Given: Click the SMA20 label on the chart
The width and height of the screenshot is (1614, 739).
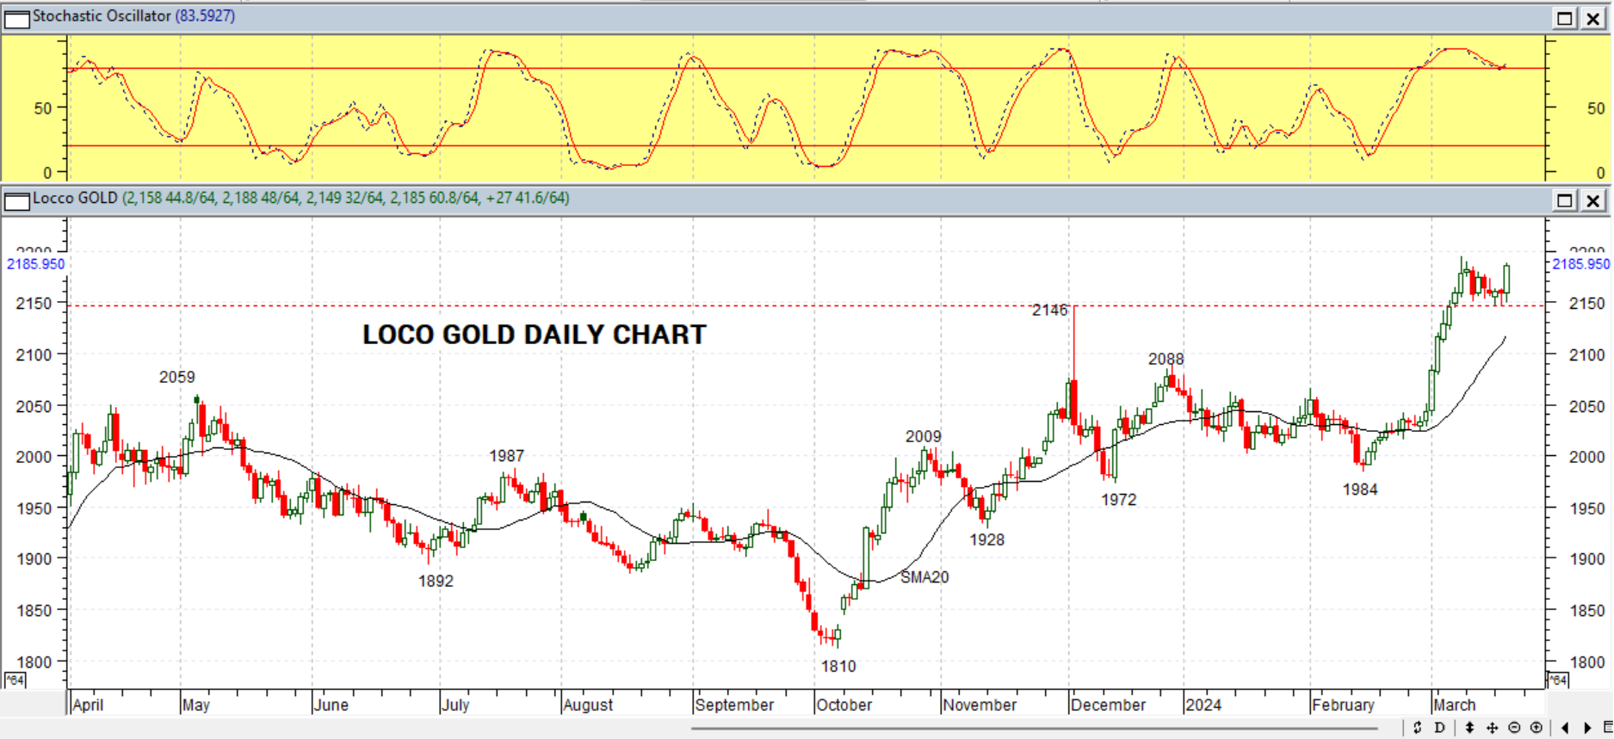Looking at the screenshot, I should pos(924,577).
